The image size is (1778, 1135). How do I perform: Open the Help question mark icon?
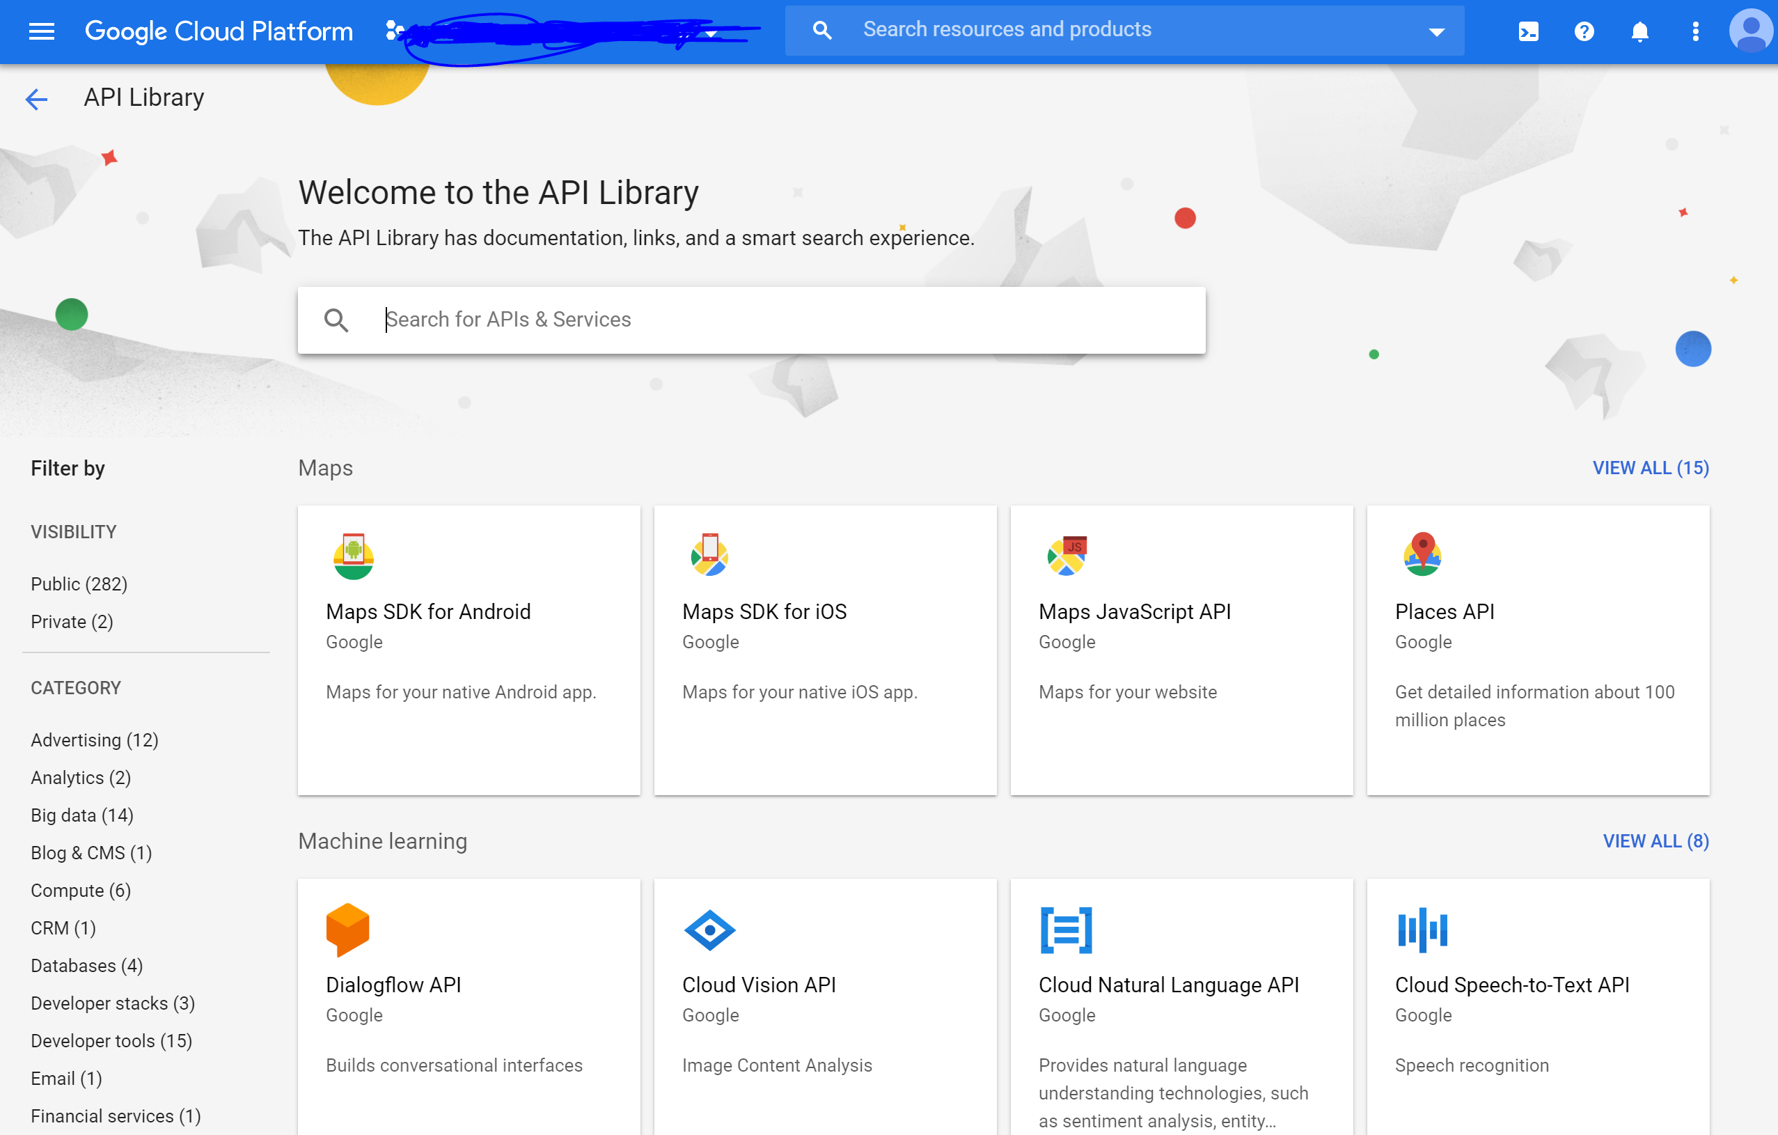point(1583,31)
